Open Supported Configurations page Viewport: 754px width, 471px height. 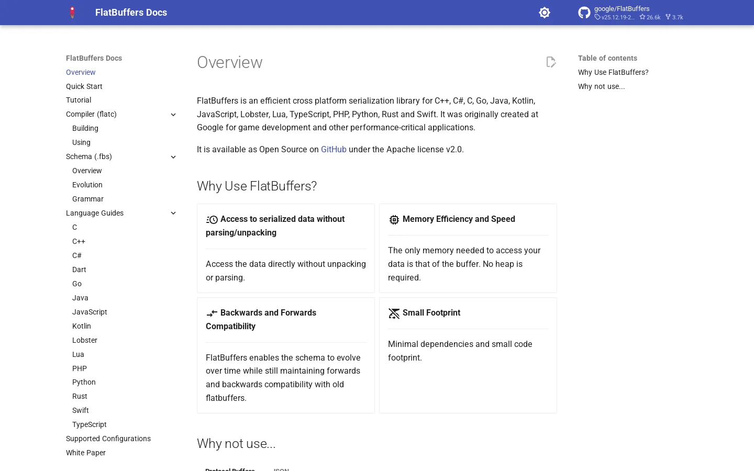click(x=108, y=439)
